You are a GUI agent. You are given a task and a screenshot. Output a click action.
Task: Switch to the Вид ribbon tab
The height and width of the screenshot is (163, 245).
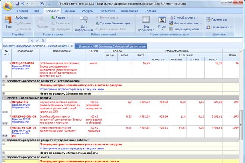coord(37,11)
